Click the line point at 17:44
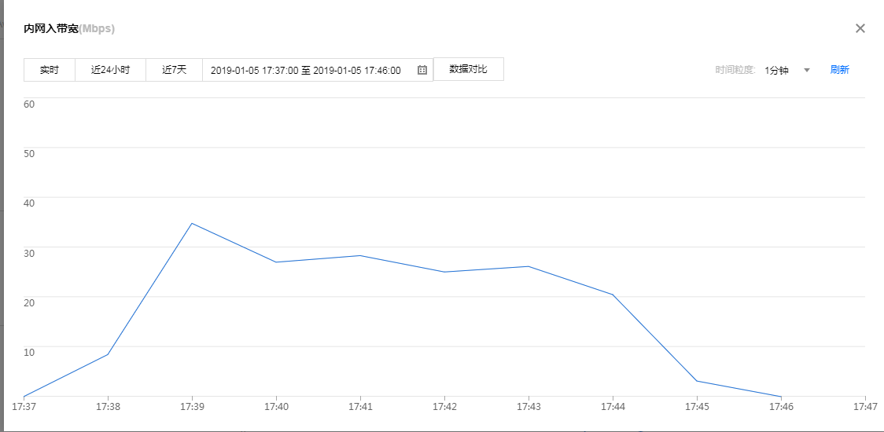 tap(613, 295)
